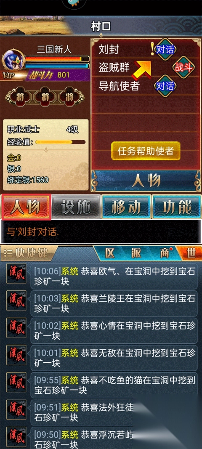The image size is (202, 449).
Task: Open the 商 chat channel with red dot
Action: [165, 253]
